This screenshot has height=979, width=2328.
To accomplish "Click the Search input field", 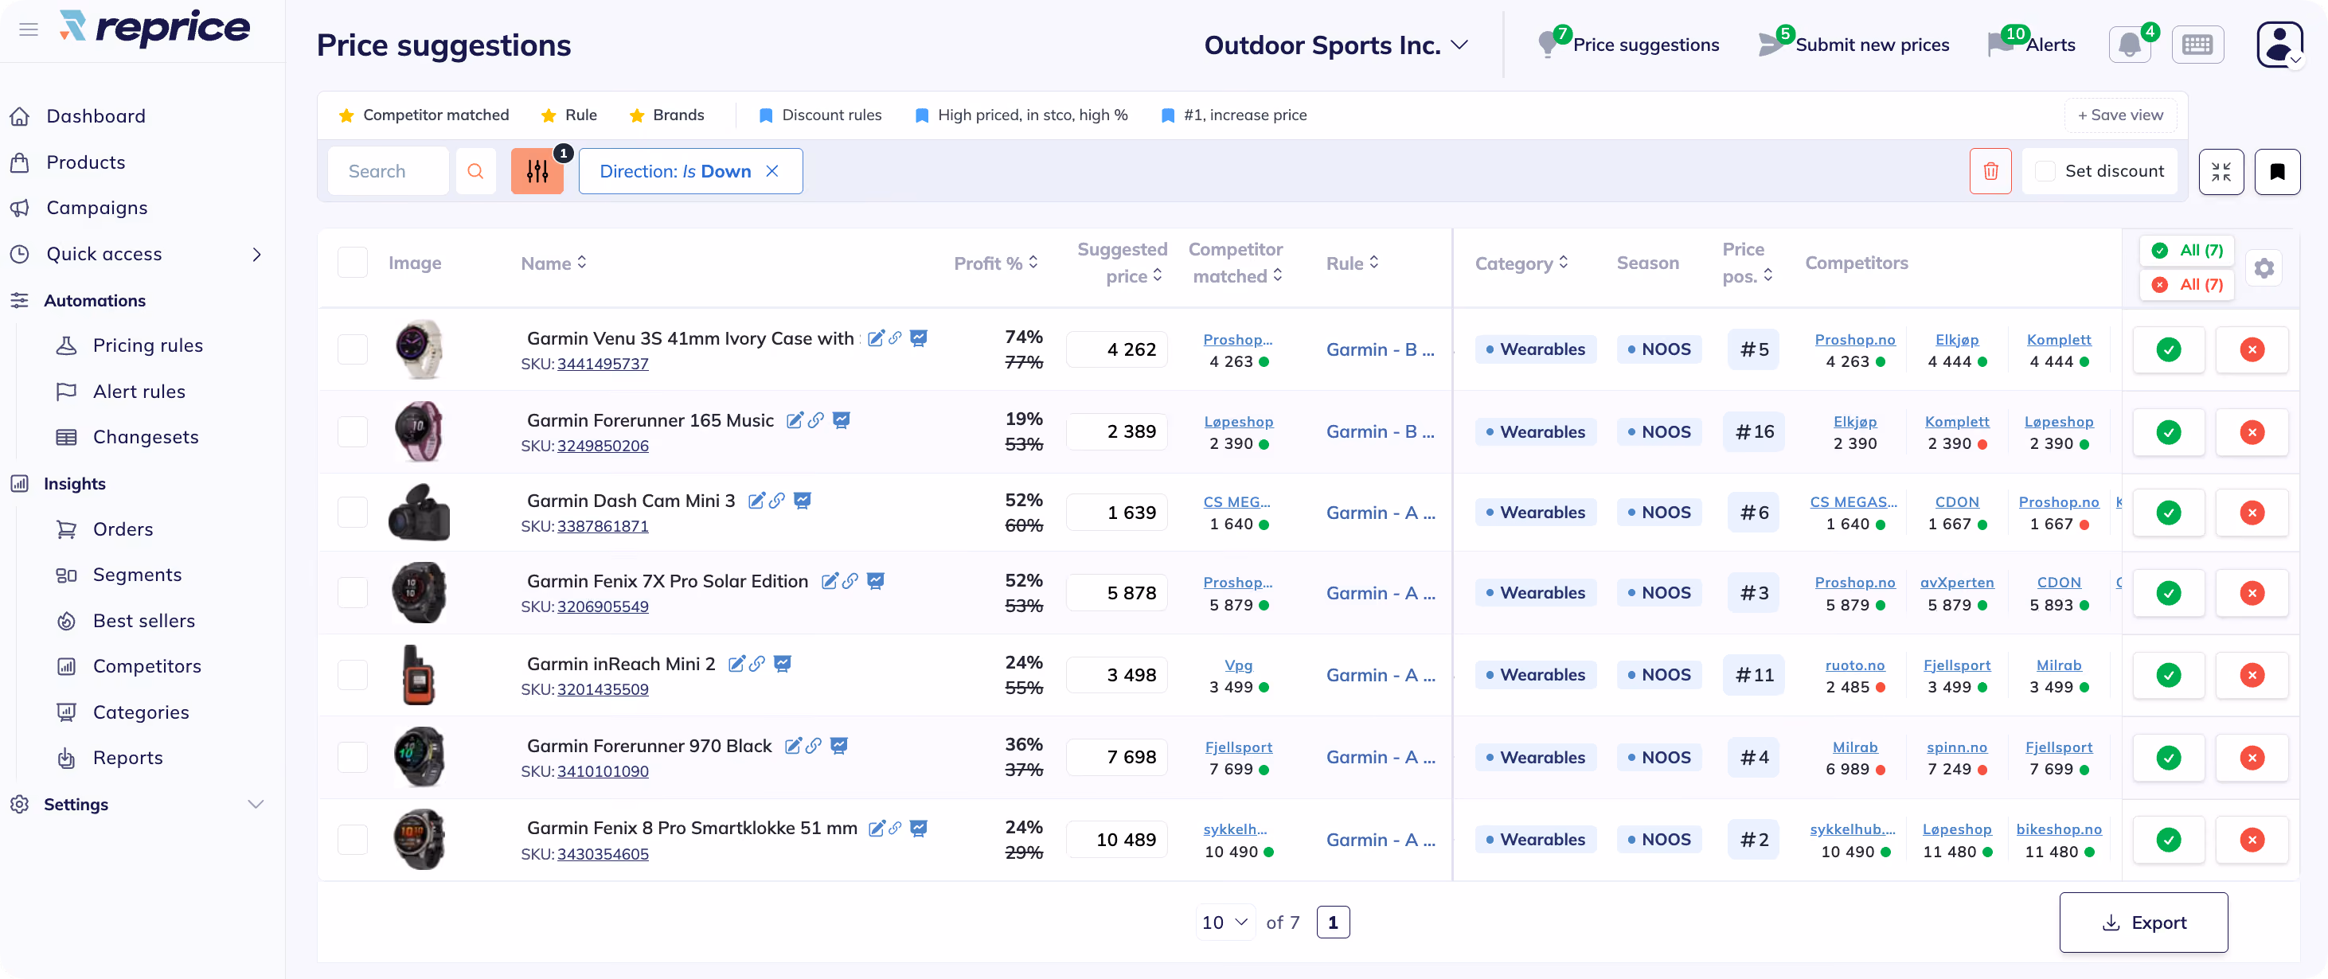I will [x=389, y=172].
